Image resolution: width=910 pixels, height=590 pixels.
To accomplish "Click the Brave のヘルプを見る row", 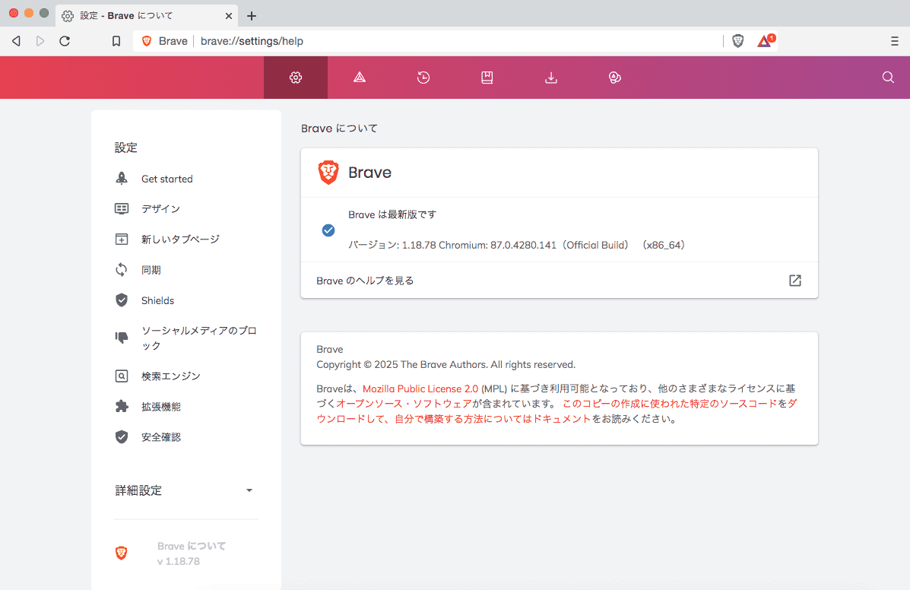I will [x=560, y=281].
